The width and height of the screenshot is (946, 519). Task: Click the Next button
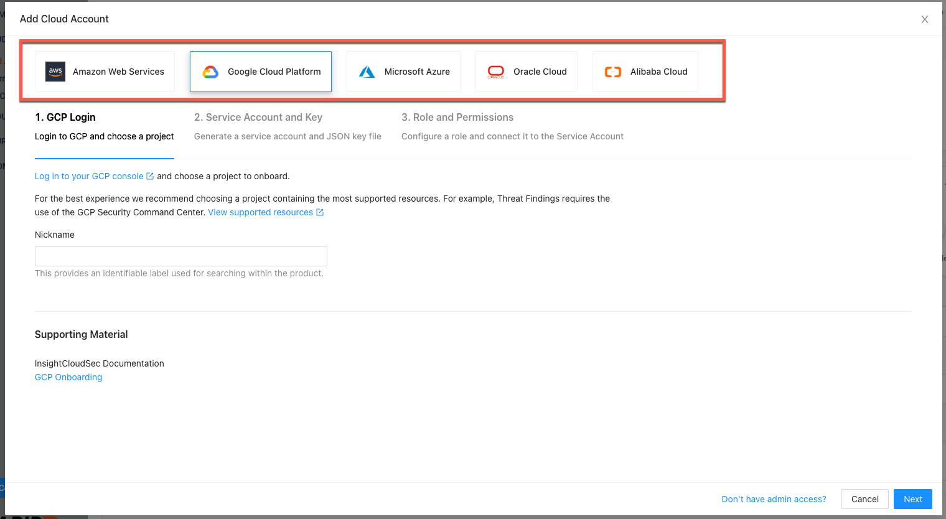(913, 499)
